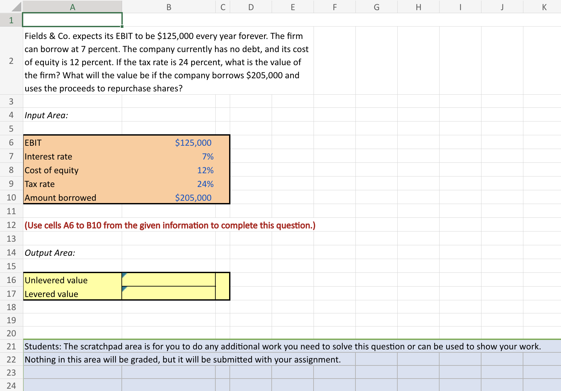This screenshot has width=561, height=391.
Task: Select the 'Unlevered value' label cell
Action: (72, 280)
